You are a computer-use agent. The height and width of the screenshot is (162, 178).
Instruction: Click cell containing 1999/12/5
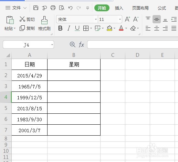(30, 97)
